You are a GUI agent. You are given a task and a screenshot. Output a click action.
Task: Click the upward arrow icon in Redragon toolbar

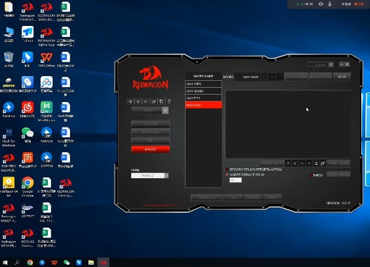tap(131, 101)
